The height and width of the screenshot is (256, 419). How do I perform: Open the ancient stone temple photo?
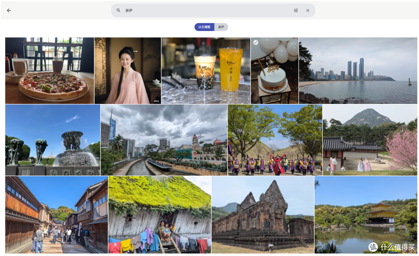(263, 214)
